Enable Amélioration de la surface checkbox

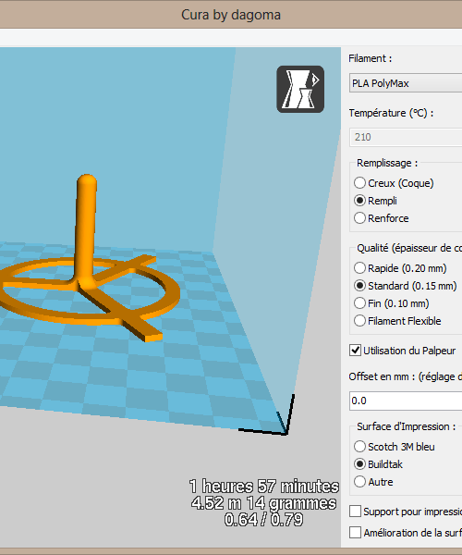(x=355, y=533)
